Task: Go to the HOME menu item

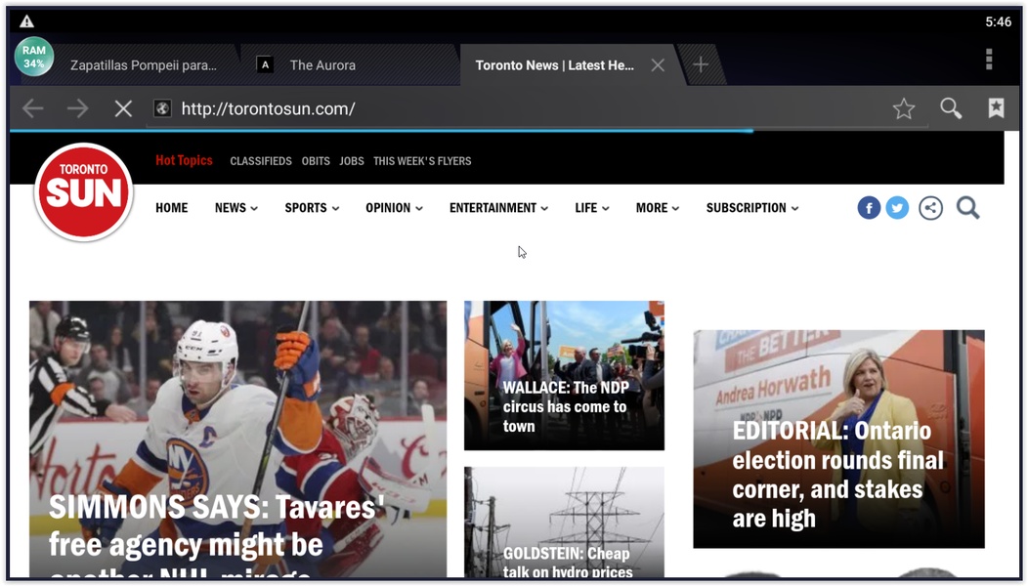Action: click(x=172, y=208)
